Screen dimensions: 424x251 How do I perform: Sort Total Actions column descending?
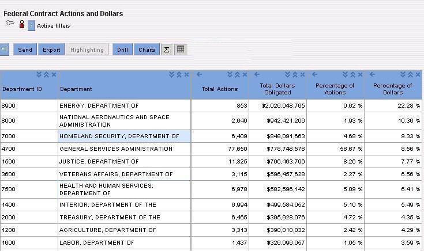click(x=230, y=74)
